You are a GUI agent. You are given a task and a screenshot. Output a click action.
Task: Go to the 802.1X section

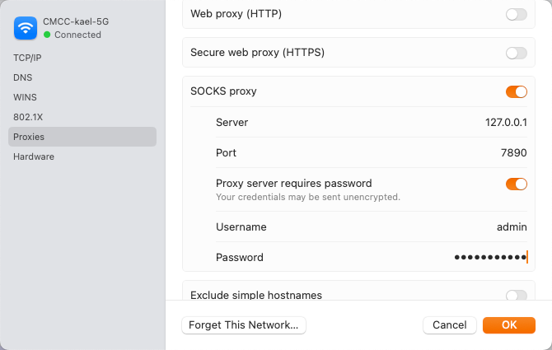(x=27, y=117)
